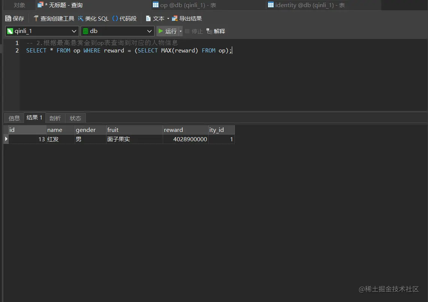Select the Result 1 (结果 1) tab
This screenshot has height=302, width=428.
point(35,118)
